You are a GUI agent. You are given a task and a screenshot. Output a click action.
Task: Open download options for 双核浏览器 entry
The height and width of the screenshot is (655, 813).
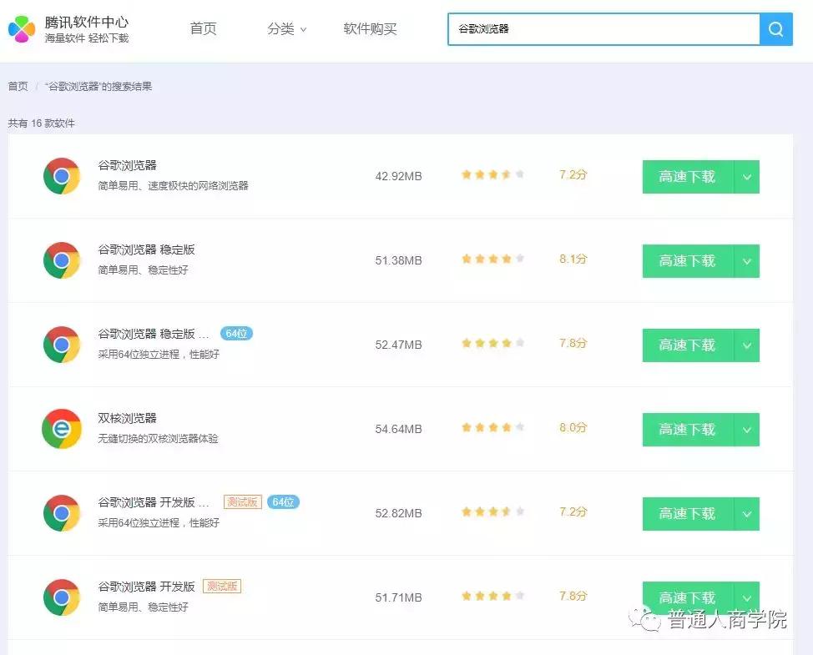[747, 429]
